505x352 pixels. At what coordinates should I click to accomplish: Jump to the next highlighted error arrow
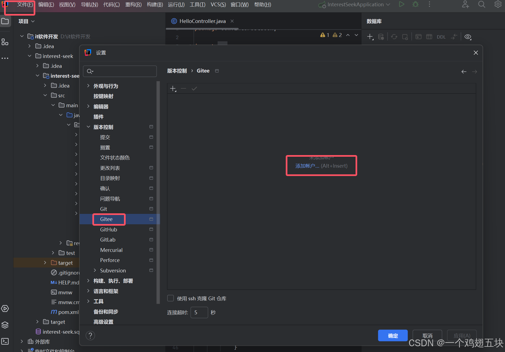point(356,35)
